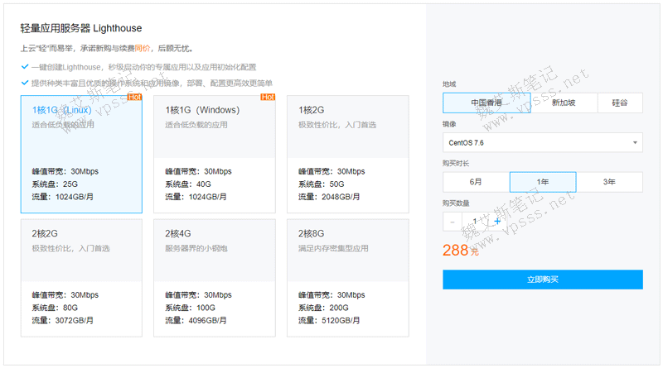Click the 购买数量 label
The width and height of the screenshot is (663, 368).
tap(456, 203)
